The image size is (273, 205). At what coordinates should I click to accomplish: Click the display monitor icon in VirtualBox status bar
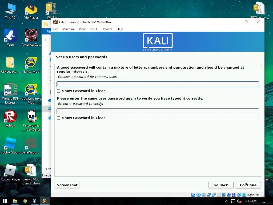point(224,195)
